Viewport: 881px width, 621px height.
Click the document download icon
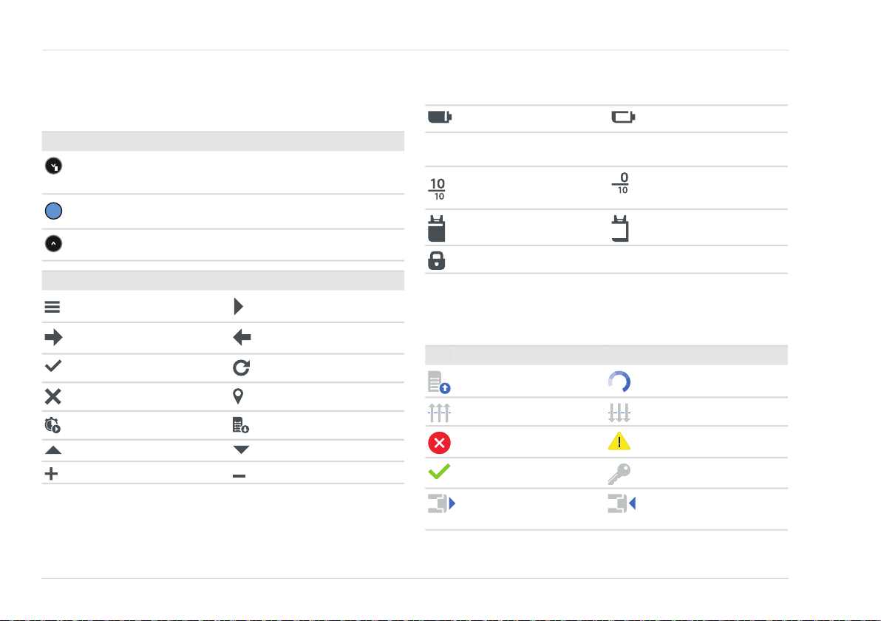point(241,426)
